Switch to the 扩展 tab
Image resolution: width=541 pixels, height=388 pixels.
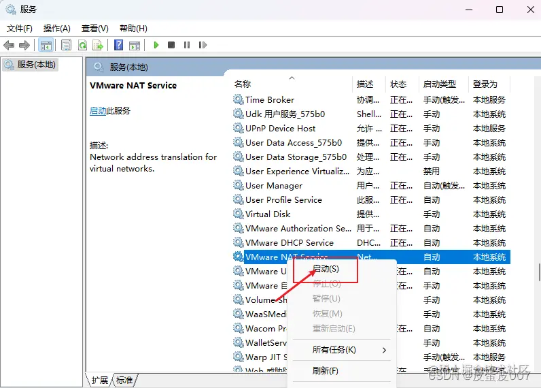[100, 380]
